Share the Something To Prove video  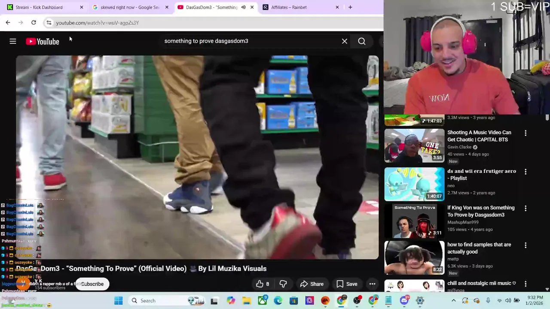pos(312,284)
